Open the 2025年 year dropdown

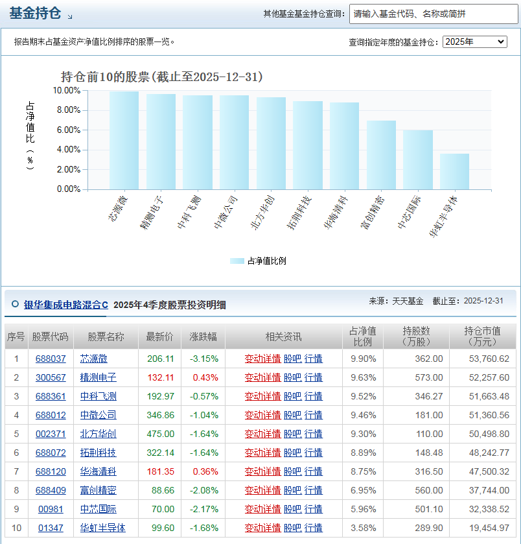[474, 41]
